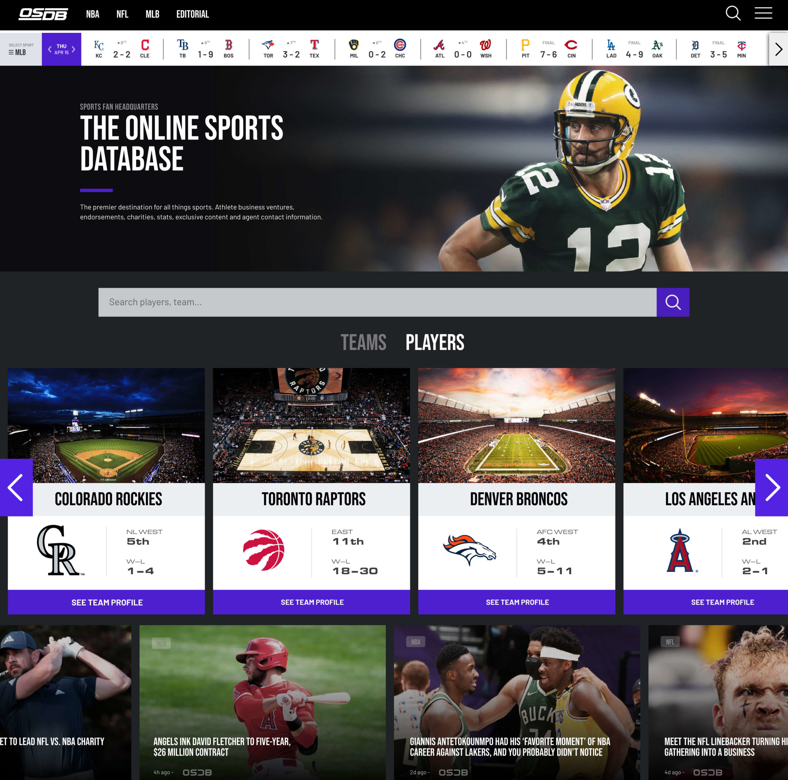Click the Atlanta Braves logo
Screen dimensions: 788x780
coord(439,45)
